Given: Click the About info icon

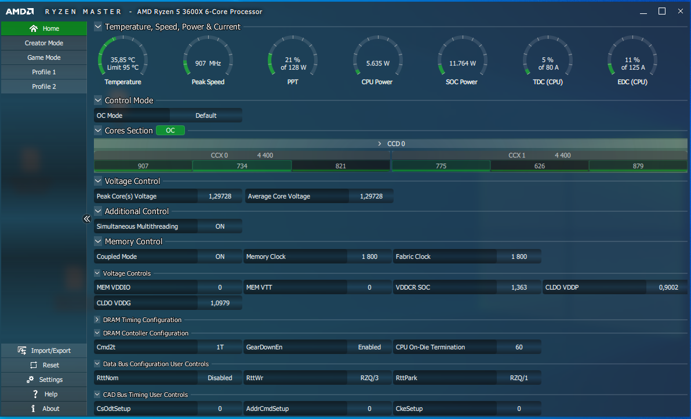Looking at the screenshot, I should pyautogui.click(x=34, y=409).
